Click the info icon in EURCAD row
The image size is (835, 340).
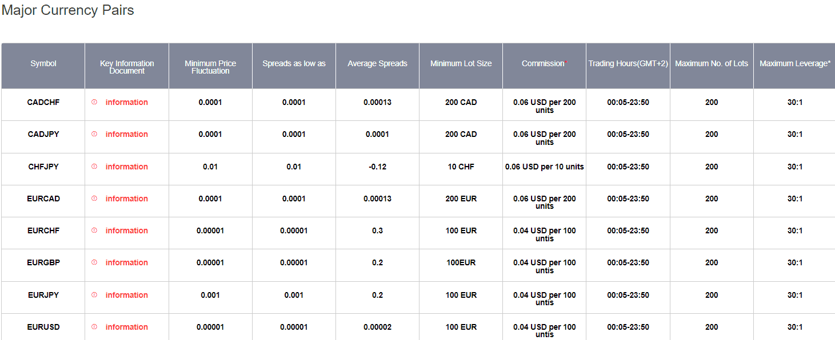click(x=94, y=199)
